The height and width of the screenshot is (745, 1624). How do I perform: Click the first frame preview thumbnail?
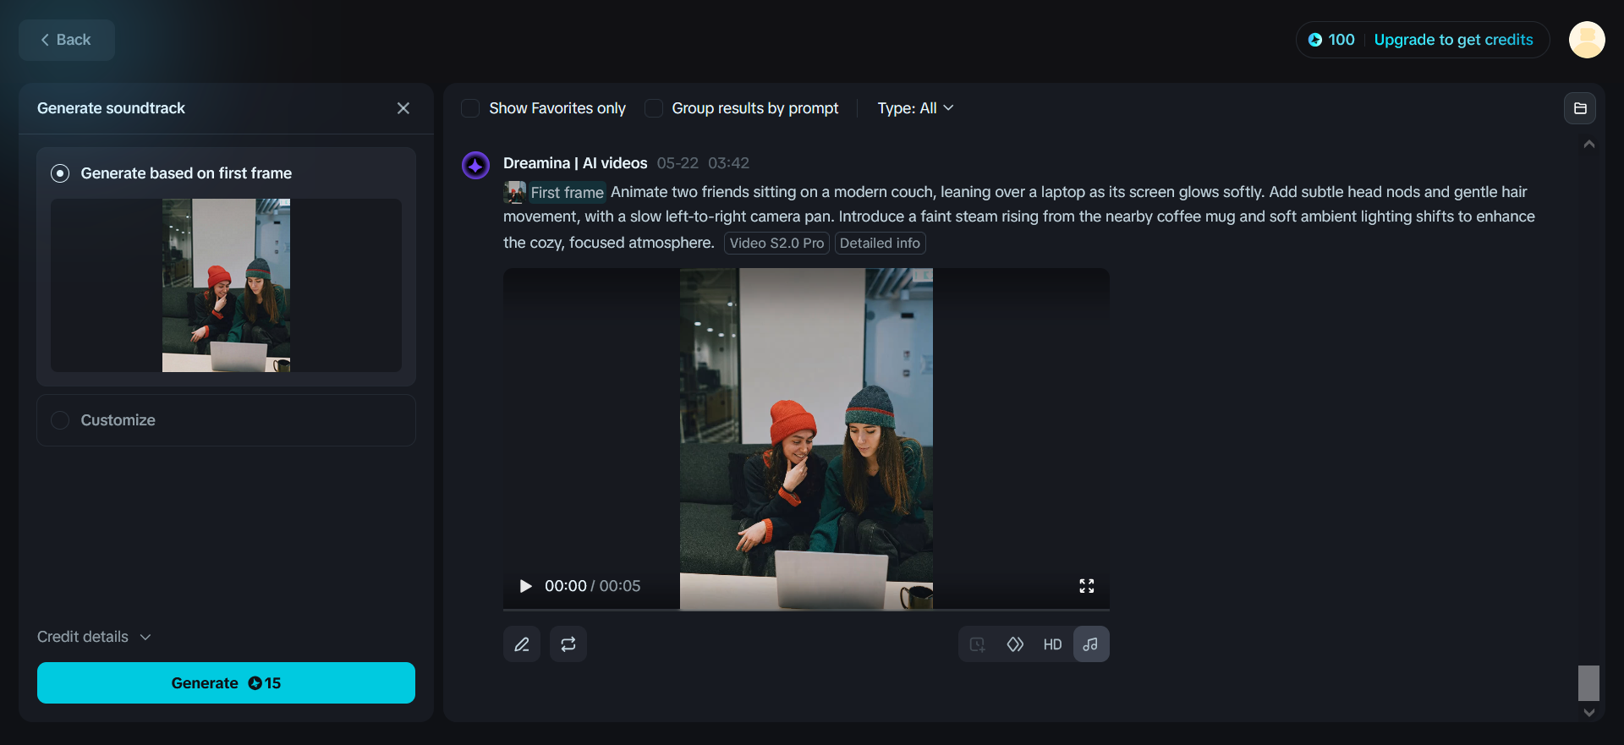[x=226, y=285]
